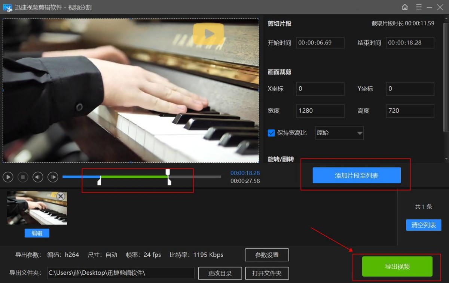This screenshot has width=449, height=283.
Task: Click the start trim marker on timeline
Action: [99, 181]
